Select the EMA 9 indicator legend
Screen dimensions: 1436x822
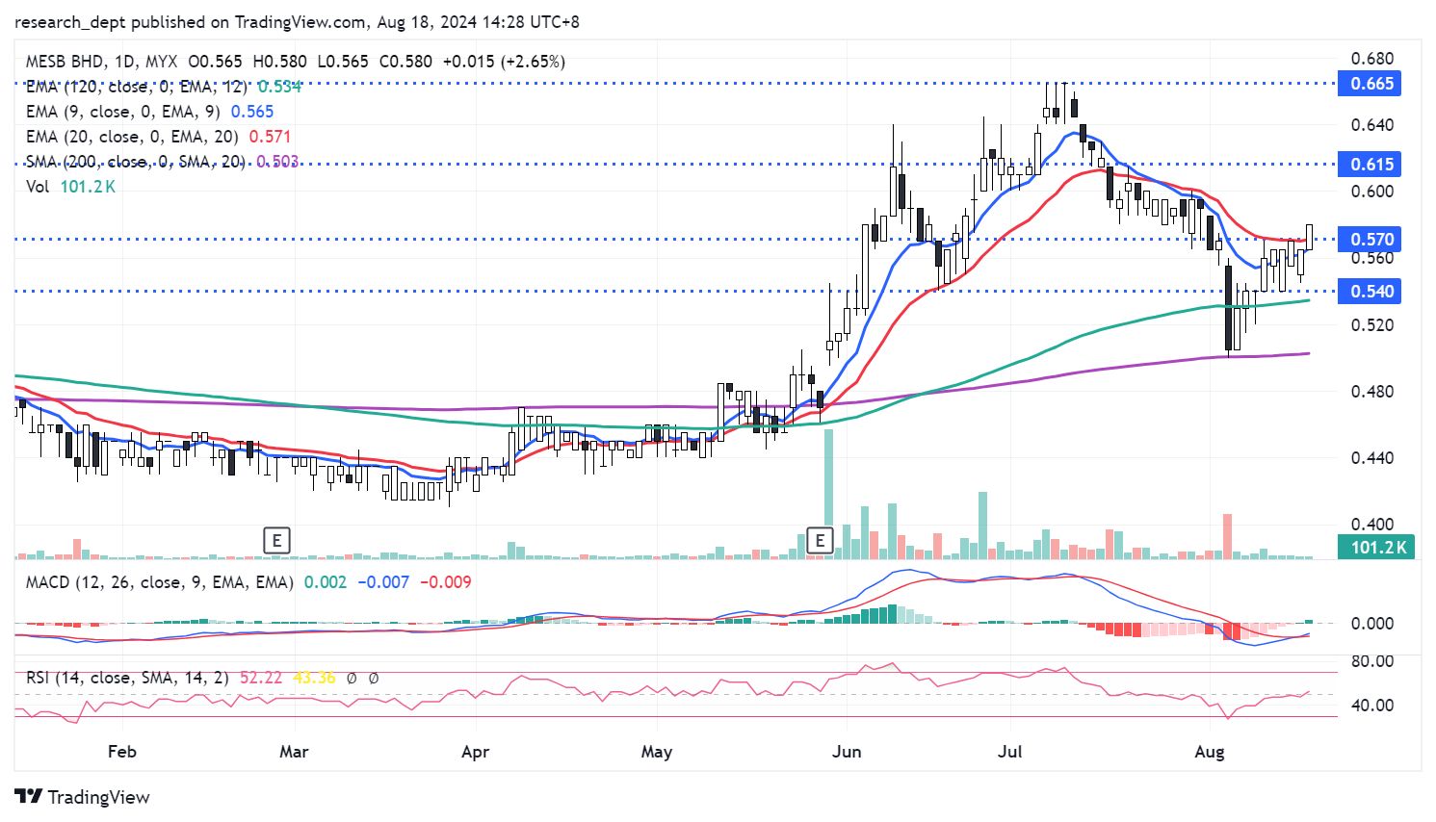(122, 112)
